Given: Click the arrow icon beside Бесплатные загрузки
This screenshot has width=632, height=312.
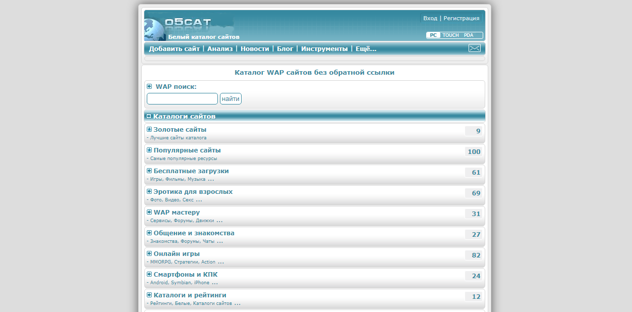Looking at the screenshot, I should coord(149,171).
